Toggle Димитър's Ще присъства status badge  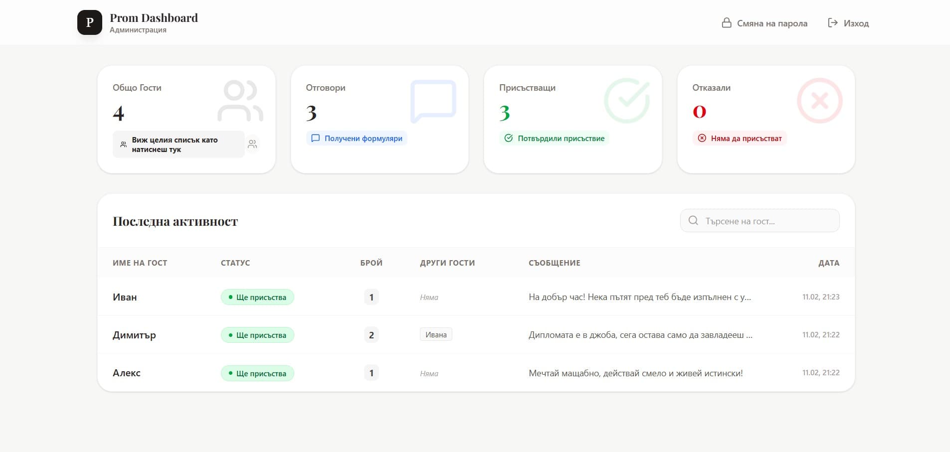[257, 335]
